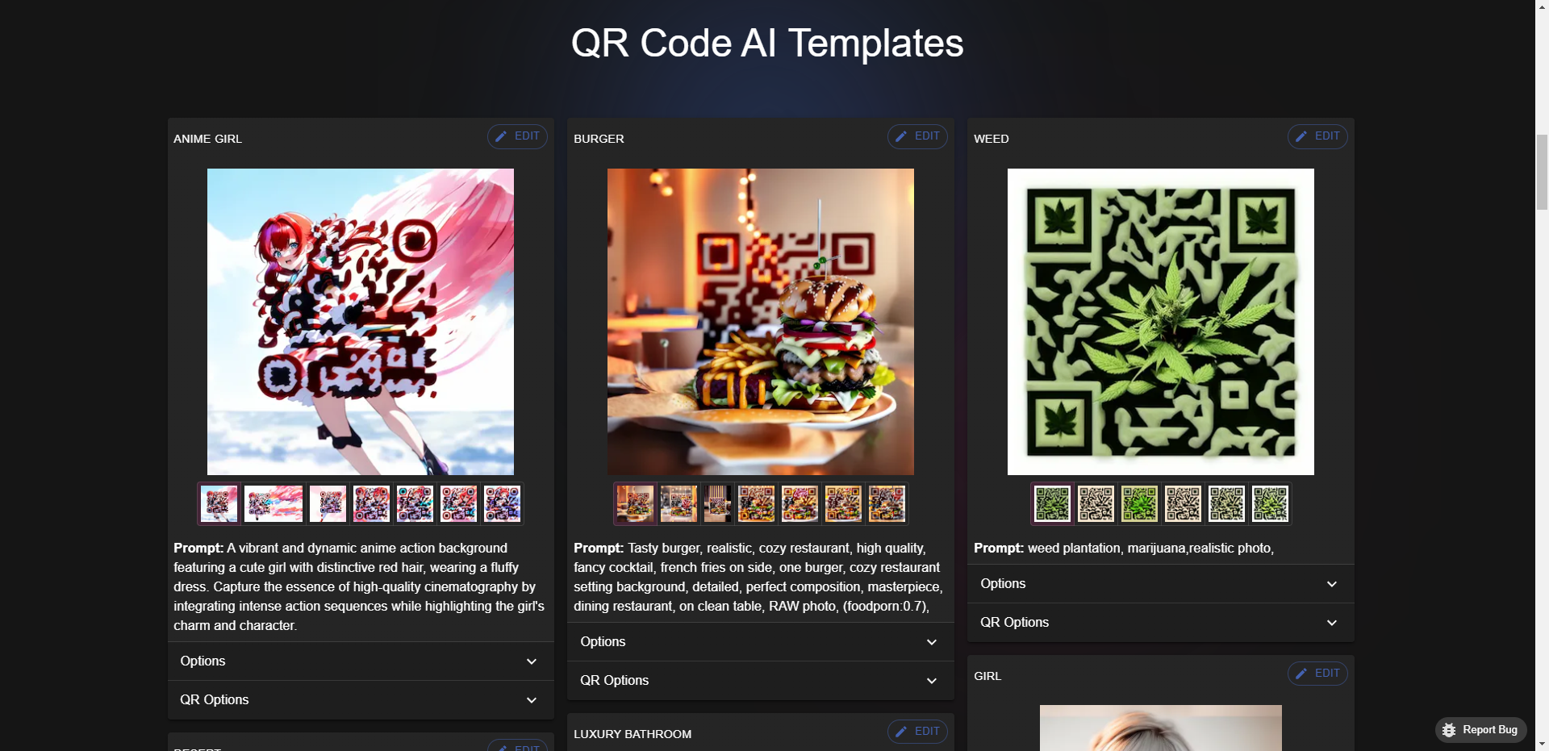
Task: Select sixth Weed thumbnail
Action: 1271,504
